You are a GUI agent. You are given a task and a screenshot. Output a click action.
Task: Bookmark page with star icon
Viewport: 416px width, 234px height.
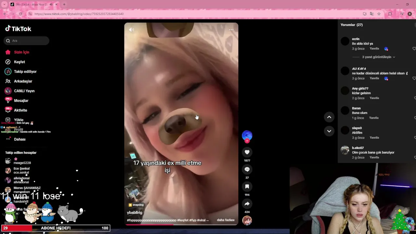coord(379,14)
